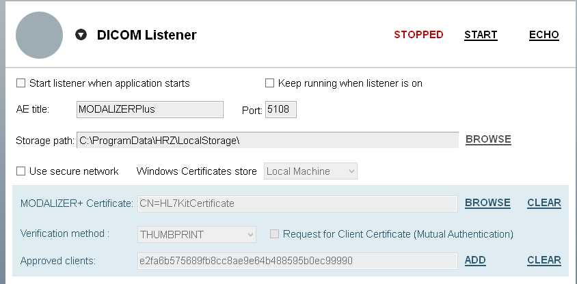
Task: Add an approved client
Action: pos(475,260)
